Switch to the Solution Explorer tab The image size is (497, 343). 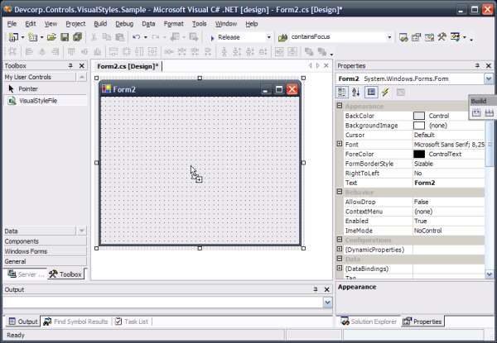[369, 322]
